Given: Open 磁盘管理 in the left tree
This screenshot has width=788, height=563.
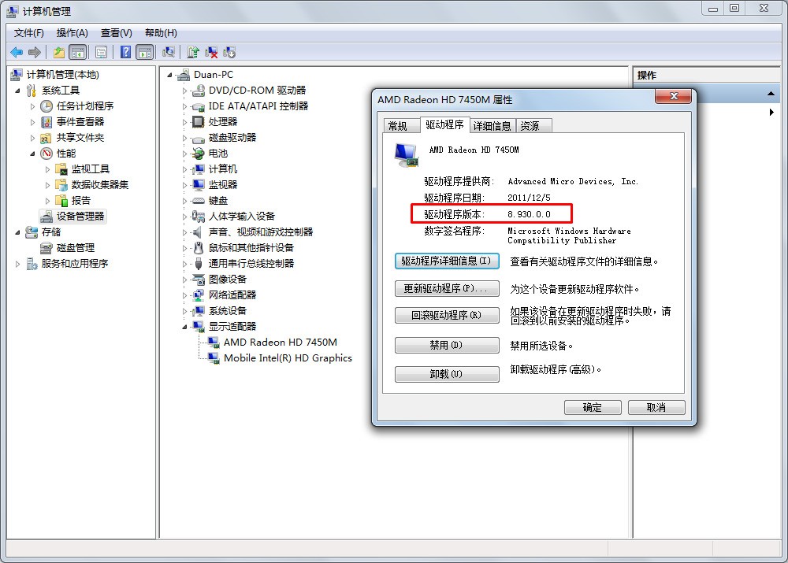Looking at the screenshot, I should coord(76,248).
